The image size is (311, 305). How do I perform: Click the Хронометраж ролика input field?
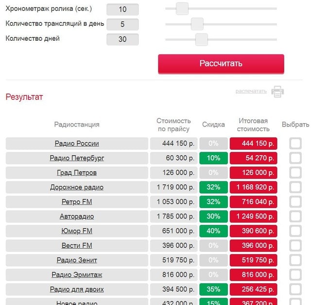click(122, 10)
